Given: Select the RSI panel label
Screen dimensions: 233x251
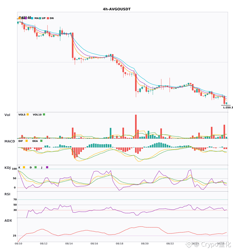Looking at the screenshot, I should pos(7,194).
